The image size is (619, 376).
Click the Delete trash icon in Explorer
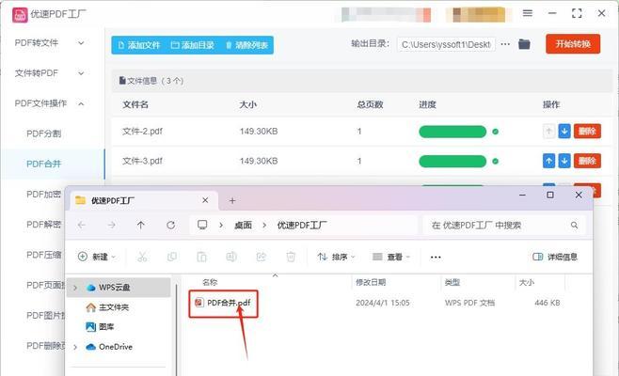(x=291, y=257)
